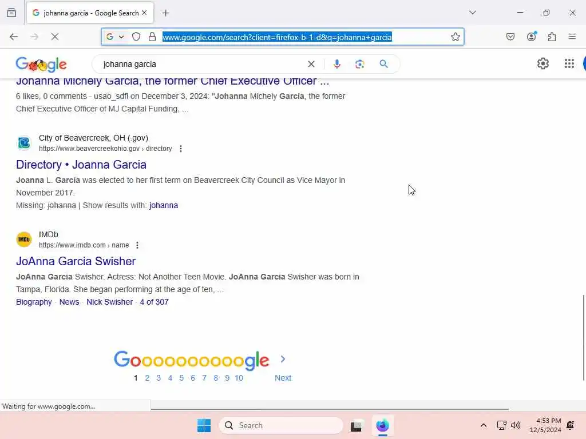Open the JoAnna Garcia Swisher IMDb result

tap(76, 261)
